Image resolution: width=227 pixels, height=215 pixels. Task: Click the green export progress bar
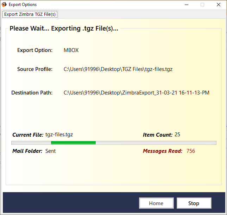point(114,143)
